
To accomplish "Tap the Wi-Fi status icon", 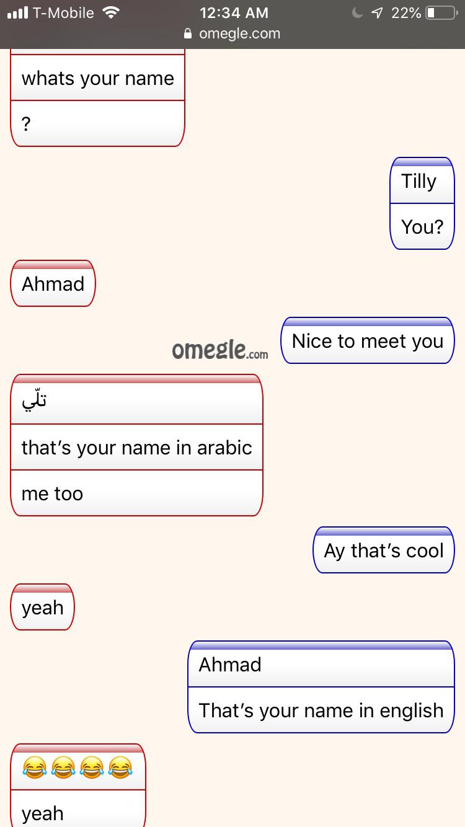I will [x=111, y=12].
